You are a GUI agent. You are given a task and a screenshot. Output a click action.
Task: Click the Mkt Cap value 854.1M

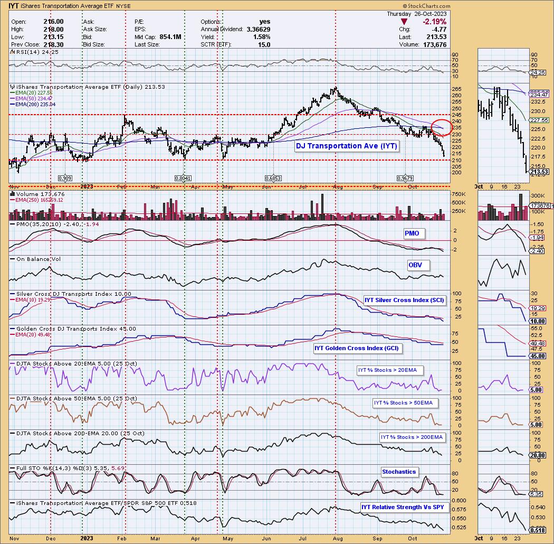pyautogui.click(x=170, y=37)
